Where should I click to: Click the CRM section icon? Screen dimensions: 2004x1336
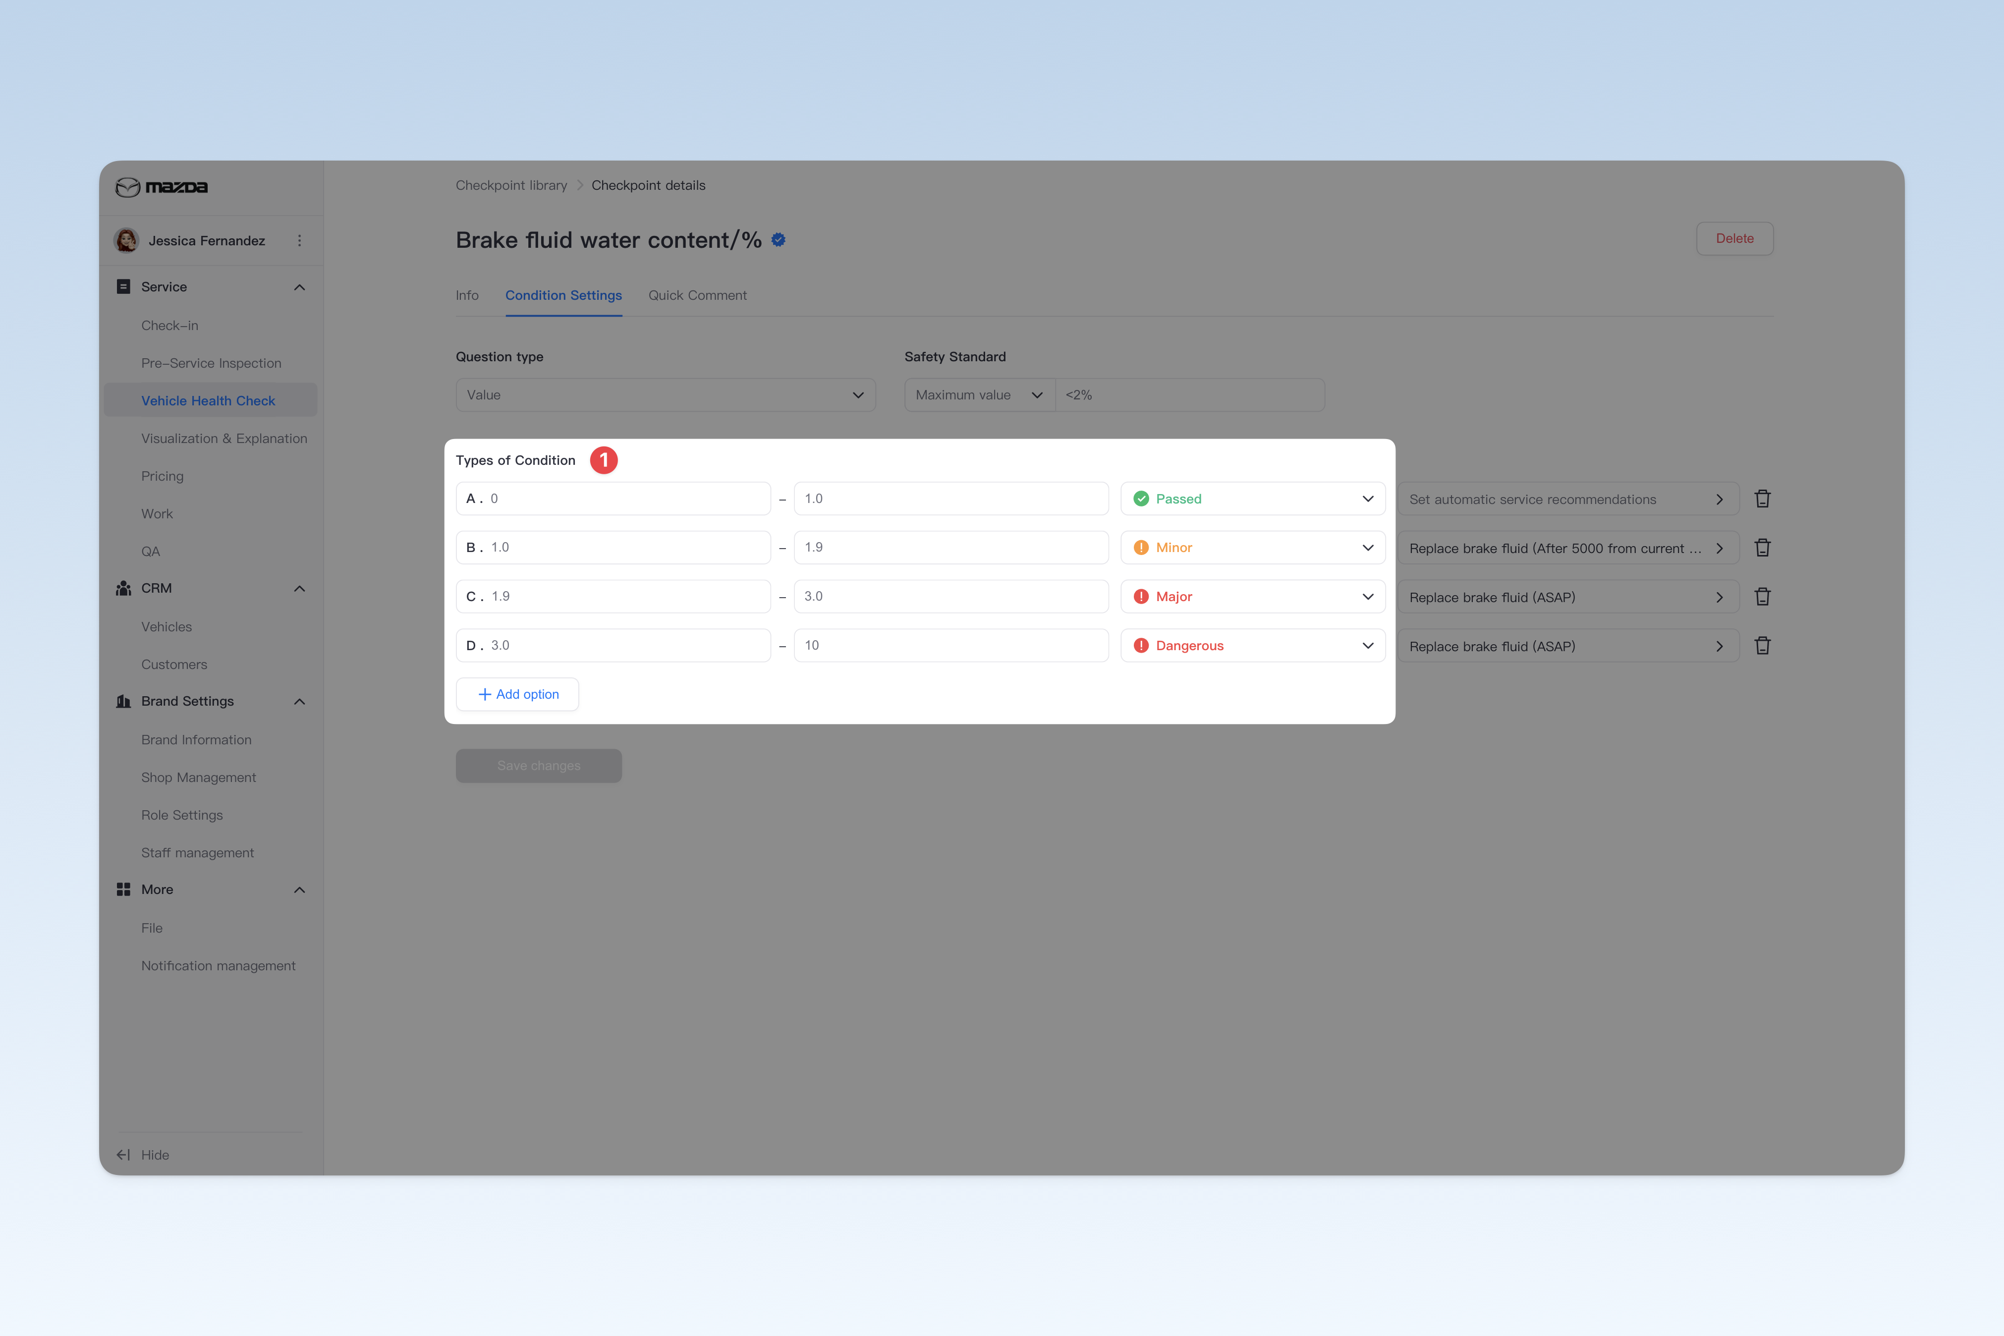[x=123, y=588]
